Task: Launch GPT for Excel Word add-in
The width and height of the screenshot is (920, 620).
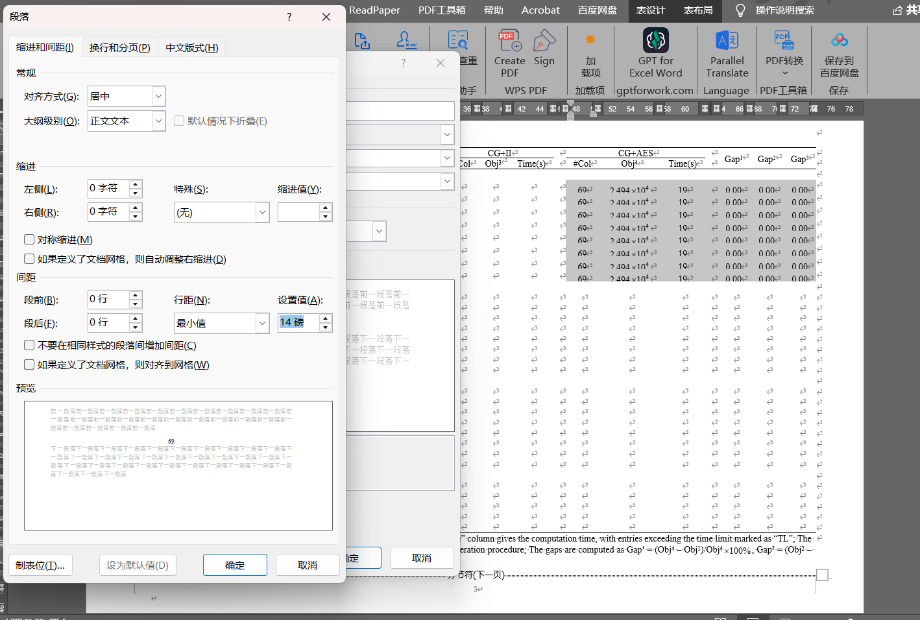Action: point(655,40)
